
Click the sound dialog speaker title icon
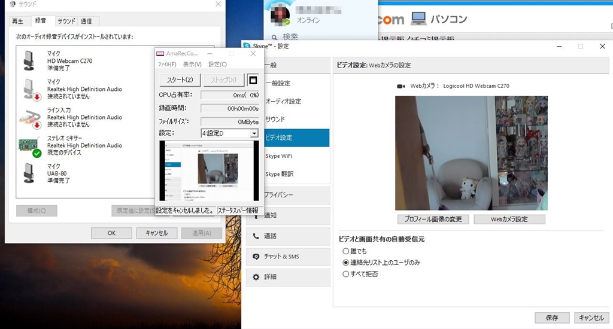coord(12,4)
